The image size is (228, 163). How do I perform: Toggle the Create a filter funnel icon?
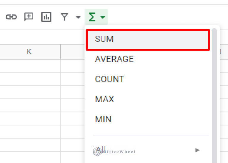point(64,17)
